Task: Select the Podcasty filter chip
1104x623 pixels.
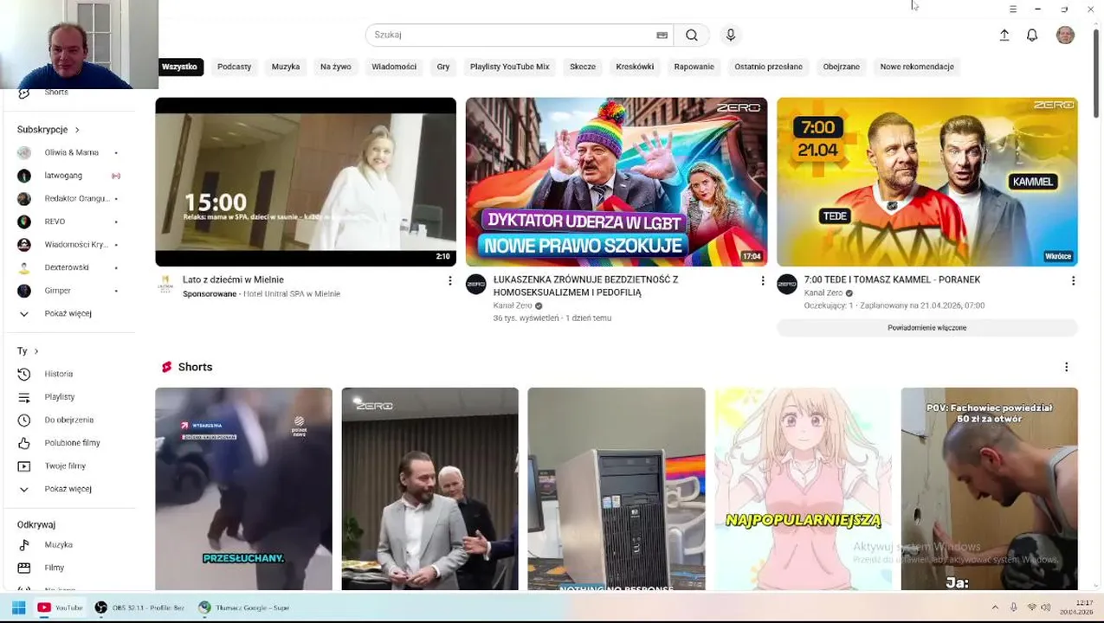Action: (x=234, y=67)
